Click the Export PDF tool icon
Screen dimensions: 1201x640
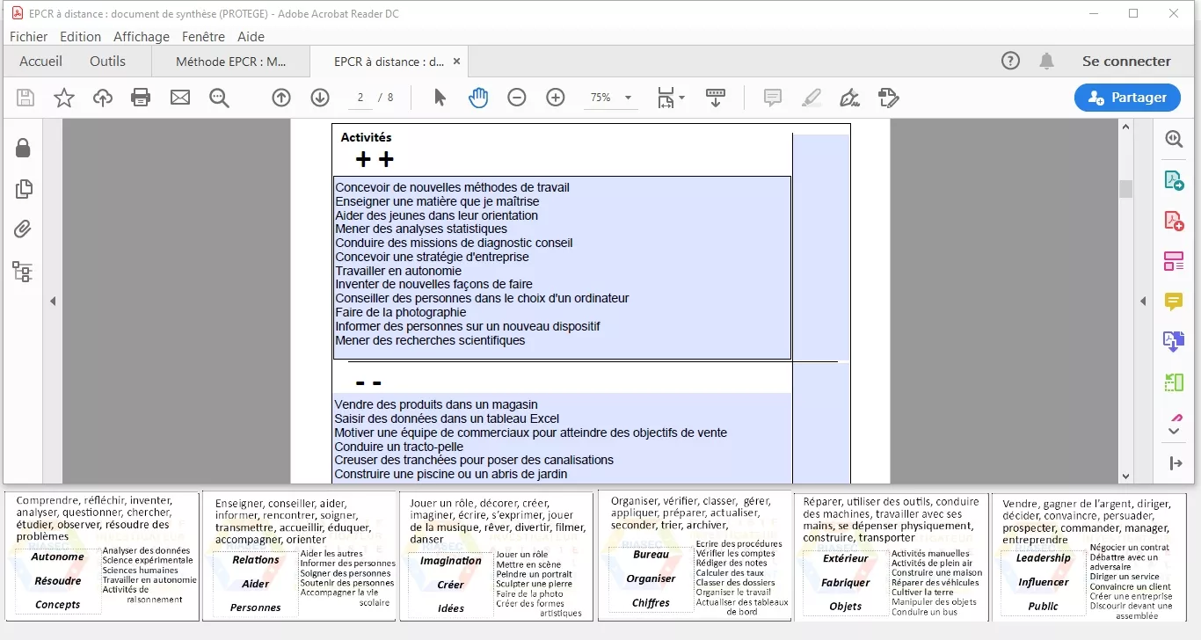click(x=1174, y=180)
